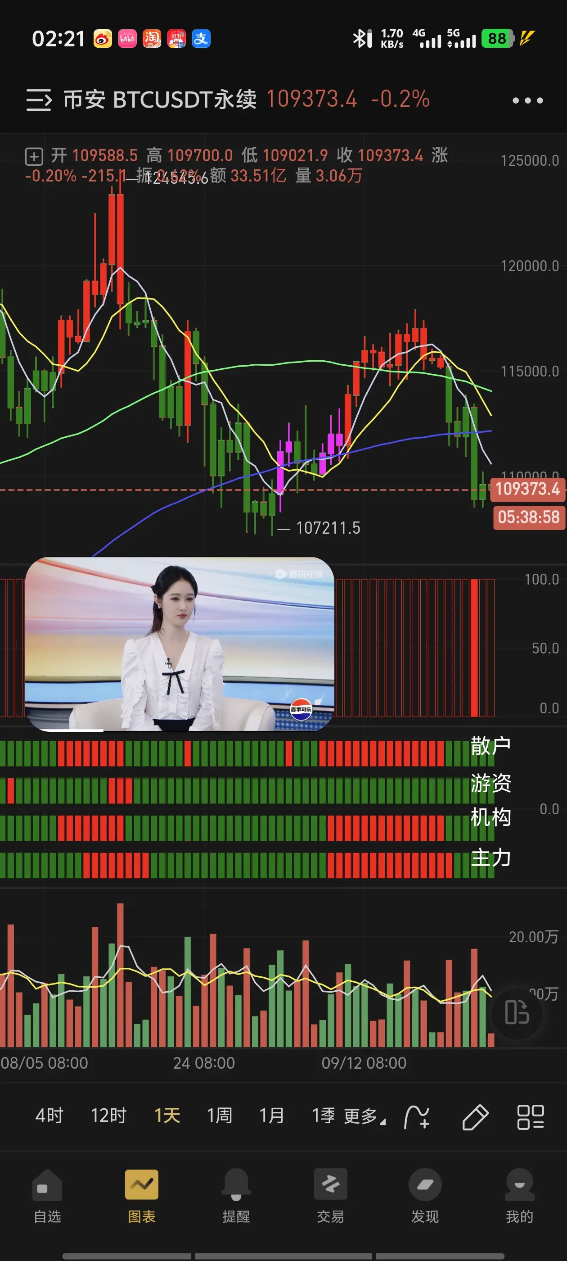Open the symbol list menu icon
The image size is (567, 1261).
39,100
